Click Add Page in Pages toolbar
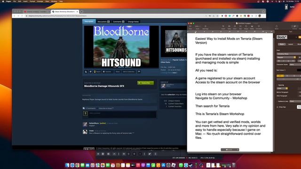The image size is (301, 169). tap(206, 27)
